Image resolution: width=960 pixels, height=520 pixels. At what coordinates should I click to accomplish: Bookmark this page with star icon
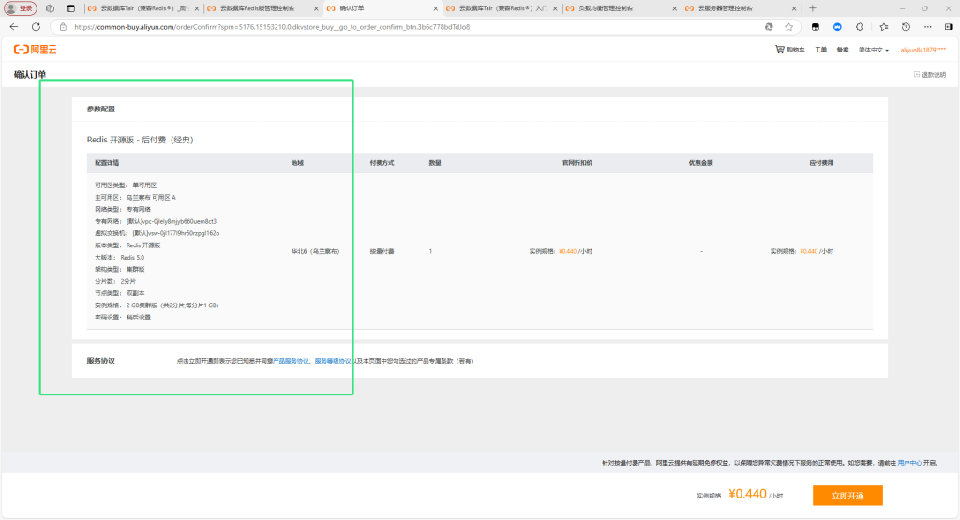pyautogui.click(x=789, y=27)
